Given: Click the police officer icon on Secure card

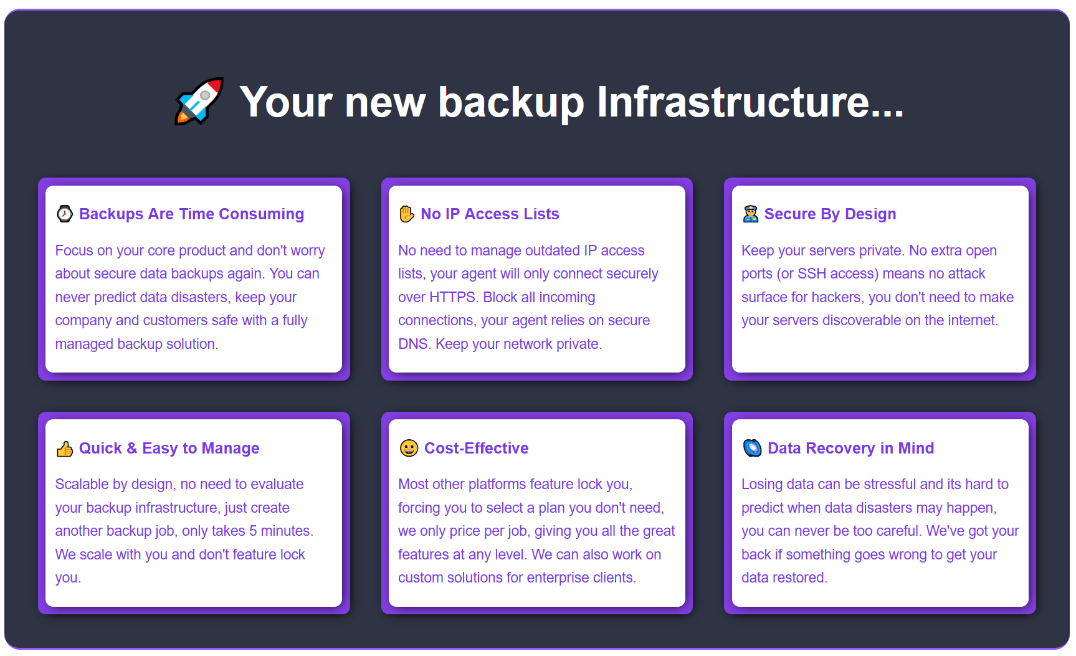Looking at the screenshot, I should [750, 214].
